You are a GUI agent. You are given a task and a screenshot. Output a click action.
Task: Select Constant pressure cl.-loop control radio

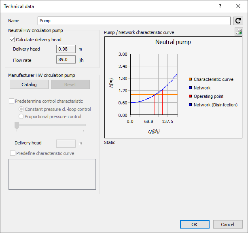[21, 109]
